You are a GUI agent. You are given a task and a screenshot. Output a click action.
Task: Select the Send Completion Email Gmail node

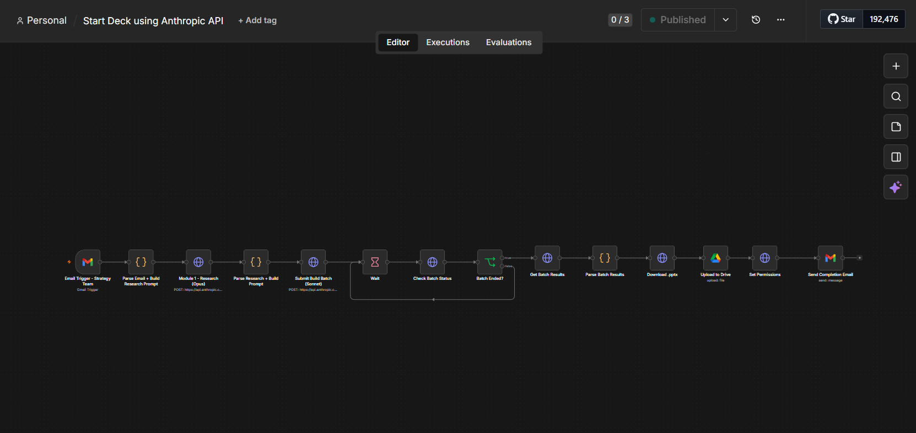[831, 258]
